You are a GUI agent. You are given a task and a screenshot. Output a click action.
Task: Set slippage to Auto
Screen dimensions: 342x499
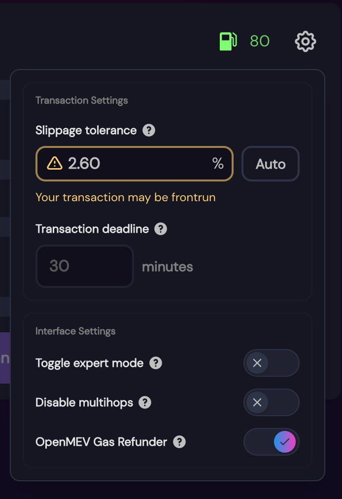271,164
